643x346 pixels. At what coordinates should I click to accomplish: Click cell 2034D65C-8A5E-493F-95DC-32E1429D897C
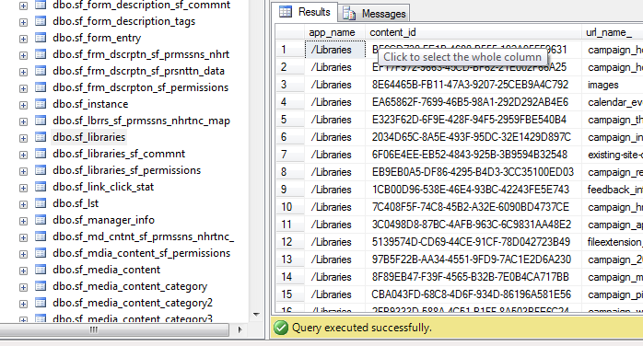pyautogui.click(x=473, y=137)
